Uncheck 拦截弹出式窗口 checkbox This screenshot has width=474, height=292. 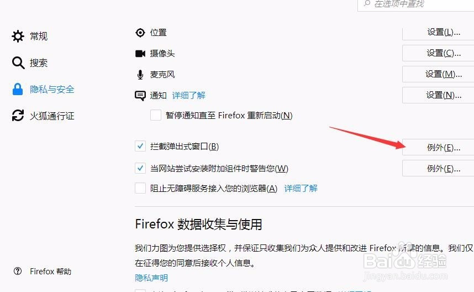(x=140, y=146)
